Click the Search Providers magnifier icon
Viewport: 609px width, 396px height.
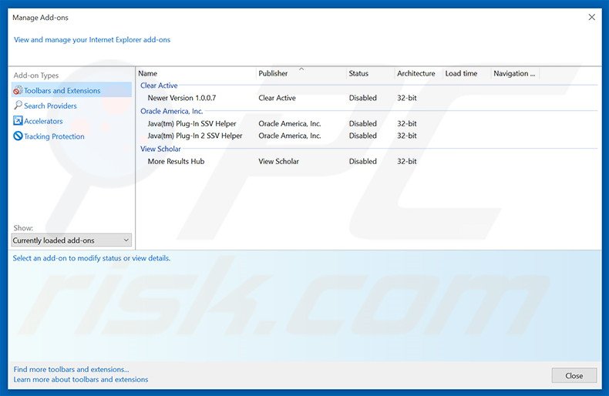click(x=18, y=106)
